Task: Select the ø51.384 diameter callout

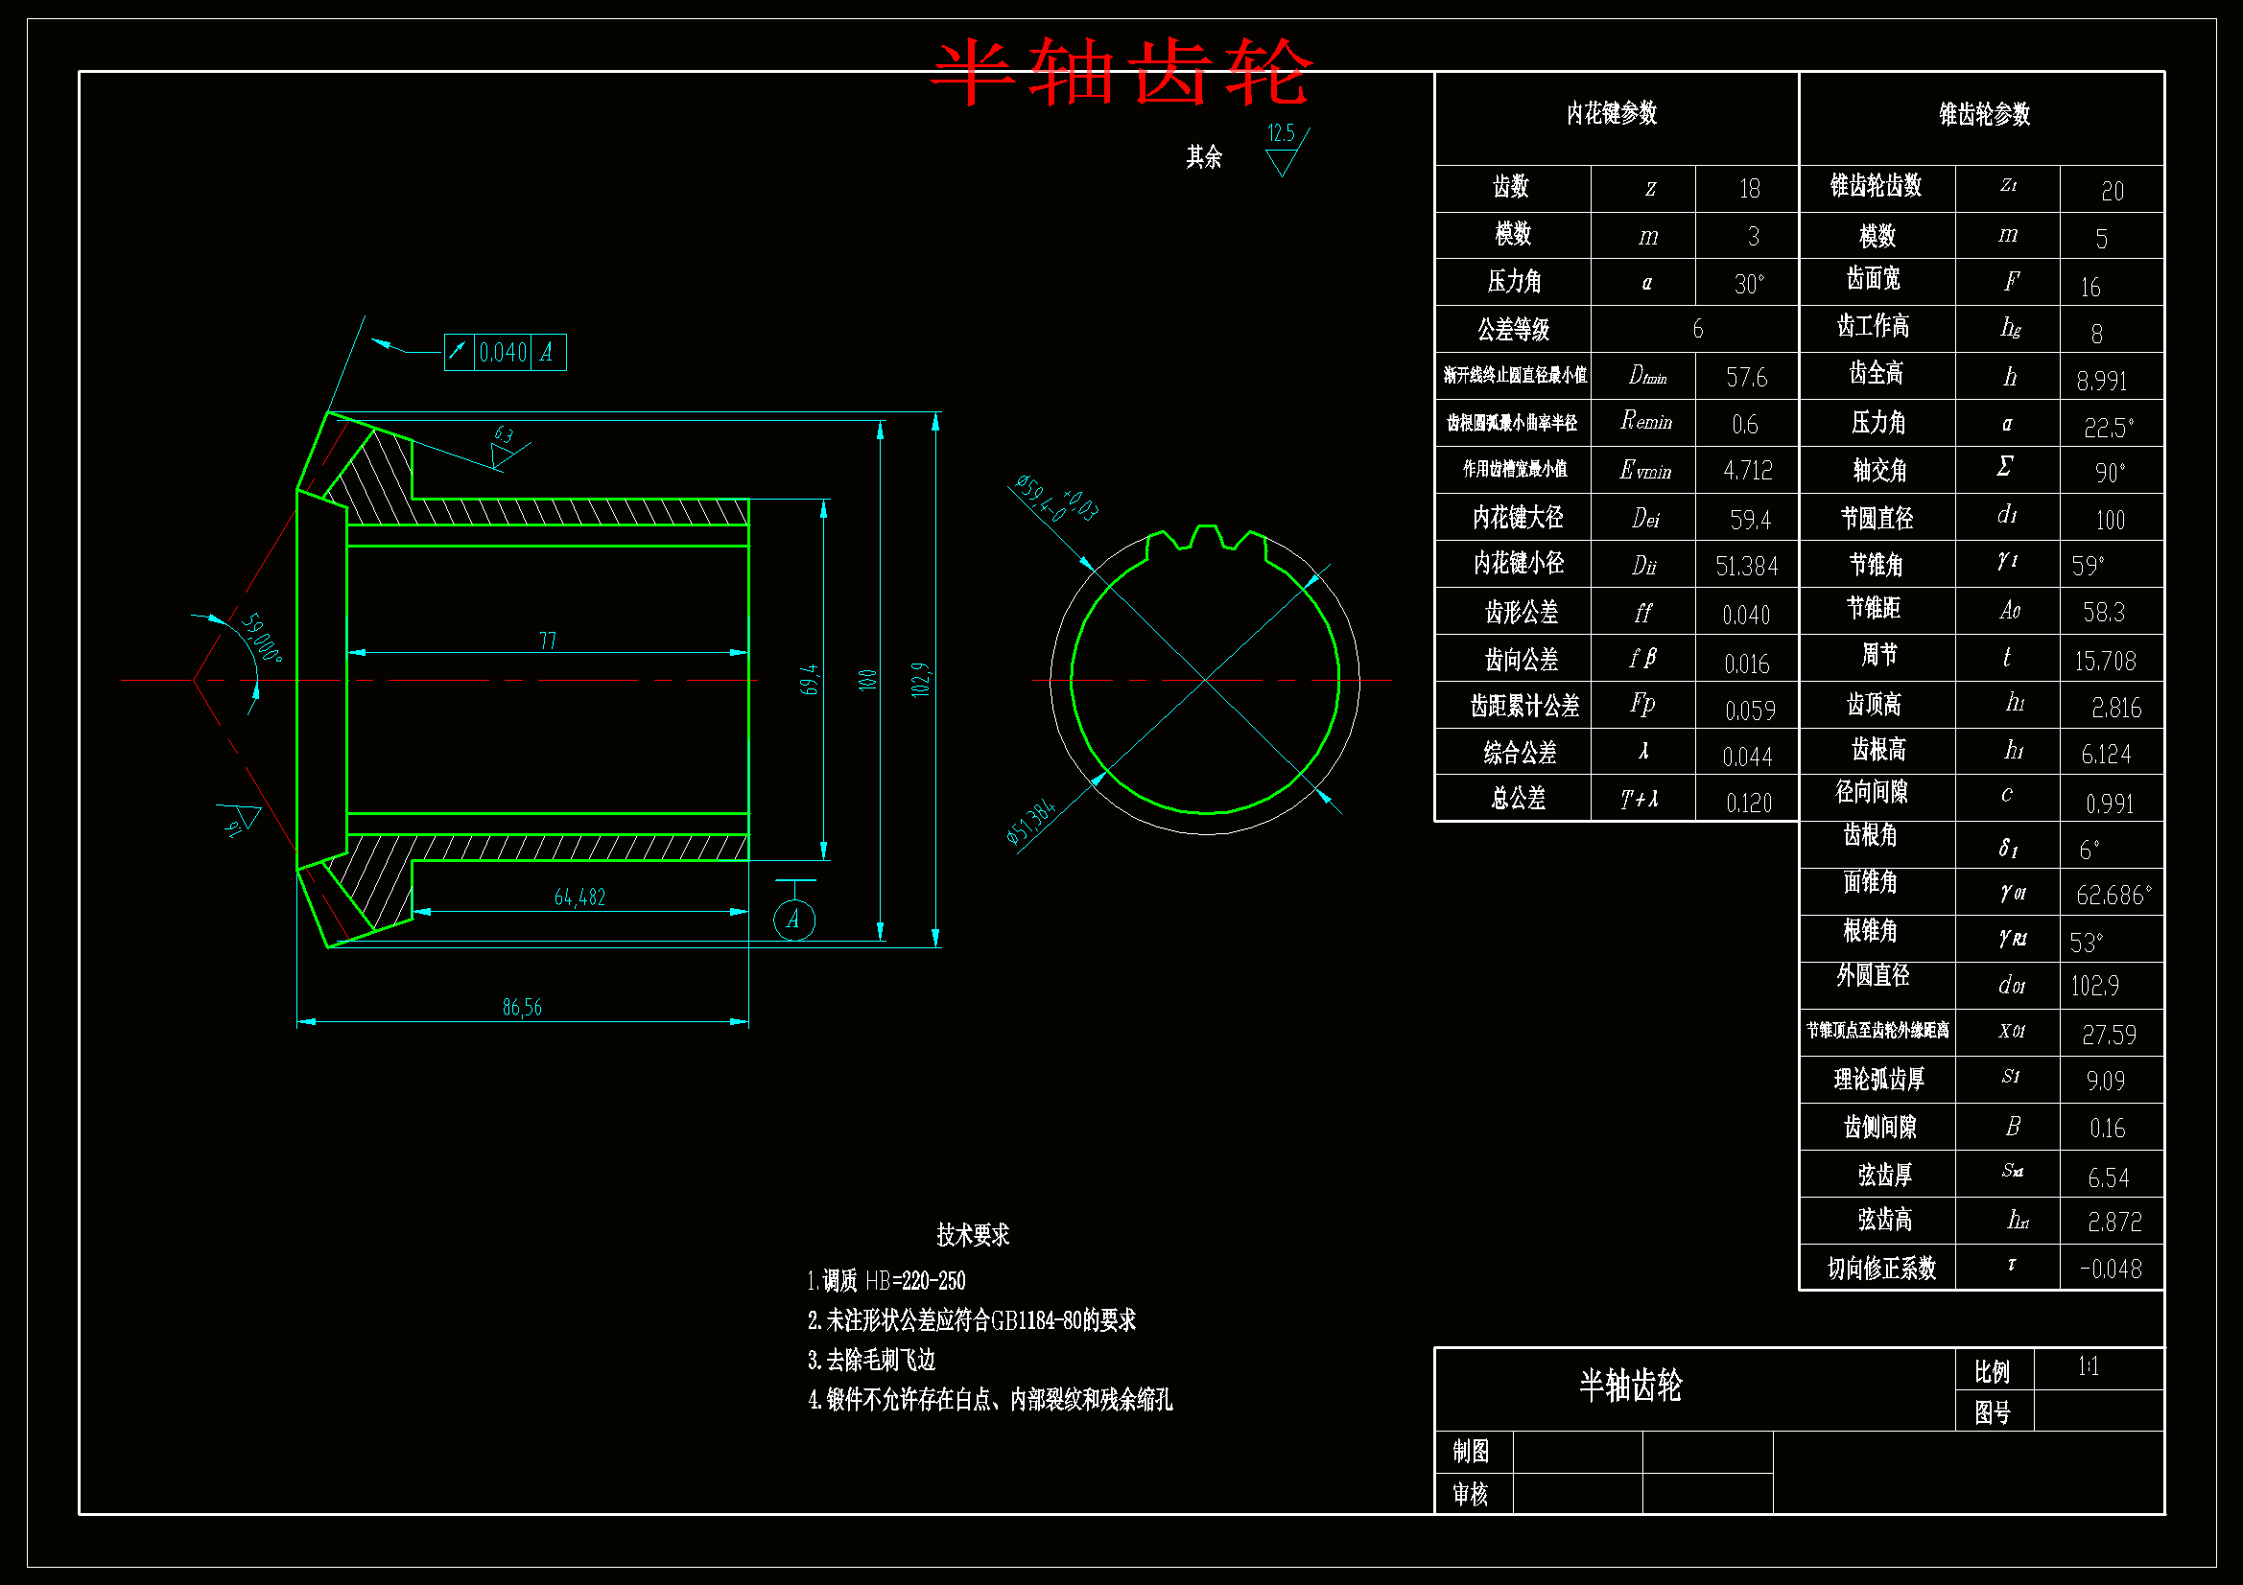Action: [x=1031, y=822]
